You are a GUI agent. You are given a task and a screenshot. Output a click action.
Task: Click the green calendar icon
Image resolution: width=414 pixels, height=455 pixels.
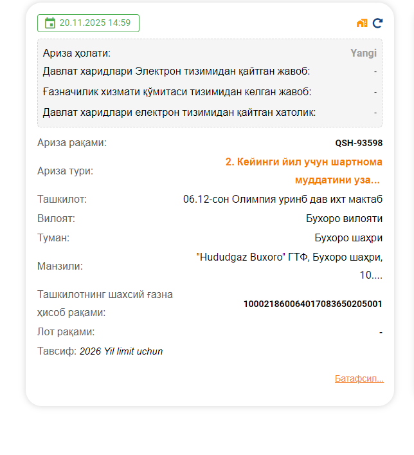tap(50, 23)
